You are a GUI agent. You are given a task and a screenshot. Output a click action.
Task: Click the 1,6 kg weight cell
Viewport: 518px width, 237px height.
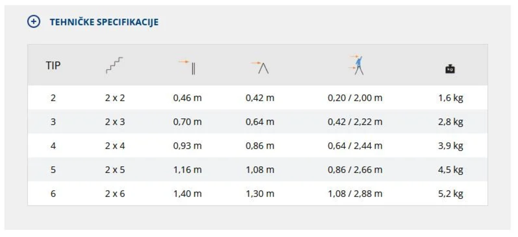pyautogui.click(x=450, y=98)
